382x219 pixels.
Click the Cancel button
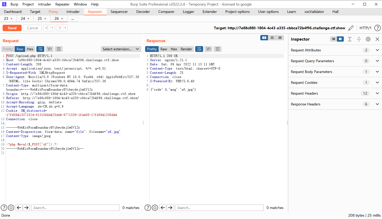click(x=32, y=28)
